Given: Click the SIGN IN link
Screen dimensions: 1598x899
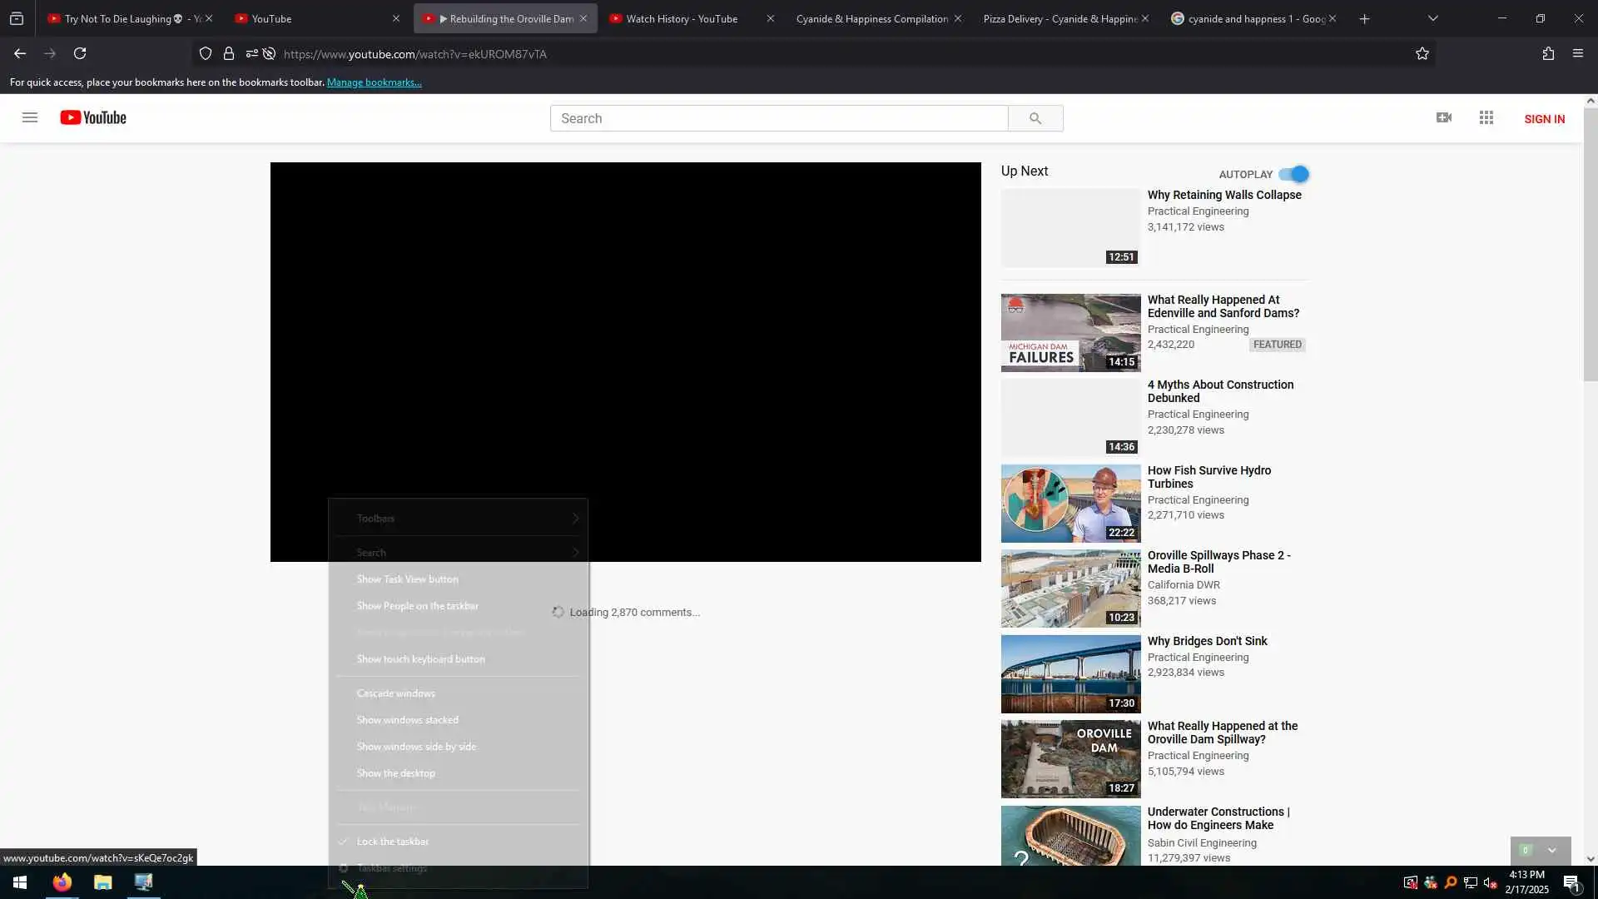Looking at the screenshot, I should click(x=1544, y=119).
